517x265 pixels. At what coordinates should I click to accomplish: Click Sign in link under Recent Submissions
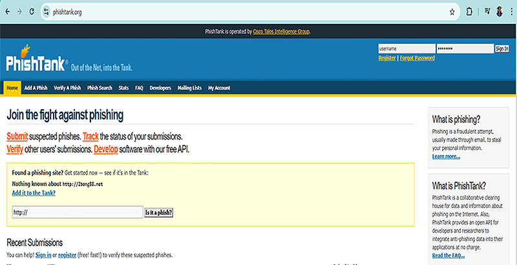coord(43,255)
